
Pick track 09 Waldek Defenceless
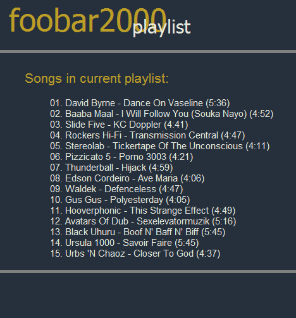pyautogui.click(x=116, y=189)
